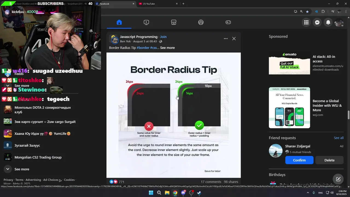This screenshot has width=350, height=197.
Task: Close the YouTube browser tab
Action: (177, 4)
